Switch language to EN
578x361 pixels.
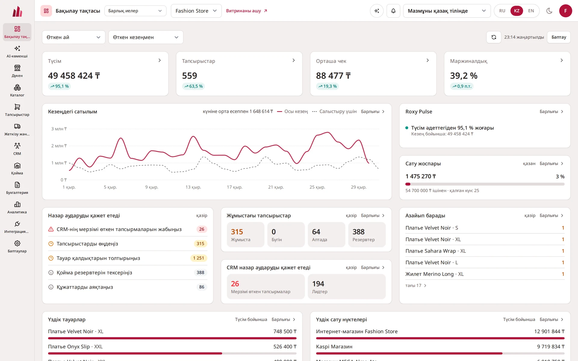point(531,11)
